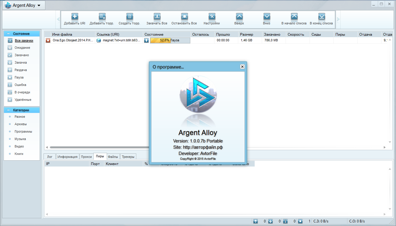This screenshot has width=396, height=226.
Task: Click the Добавить торр. toolbar icon
Action: pos(102,17)
